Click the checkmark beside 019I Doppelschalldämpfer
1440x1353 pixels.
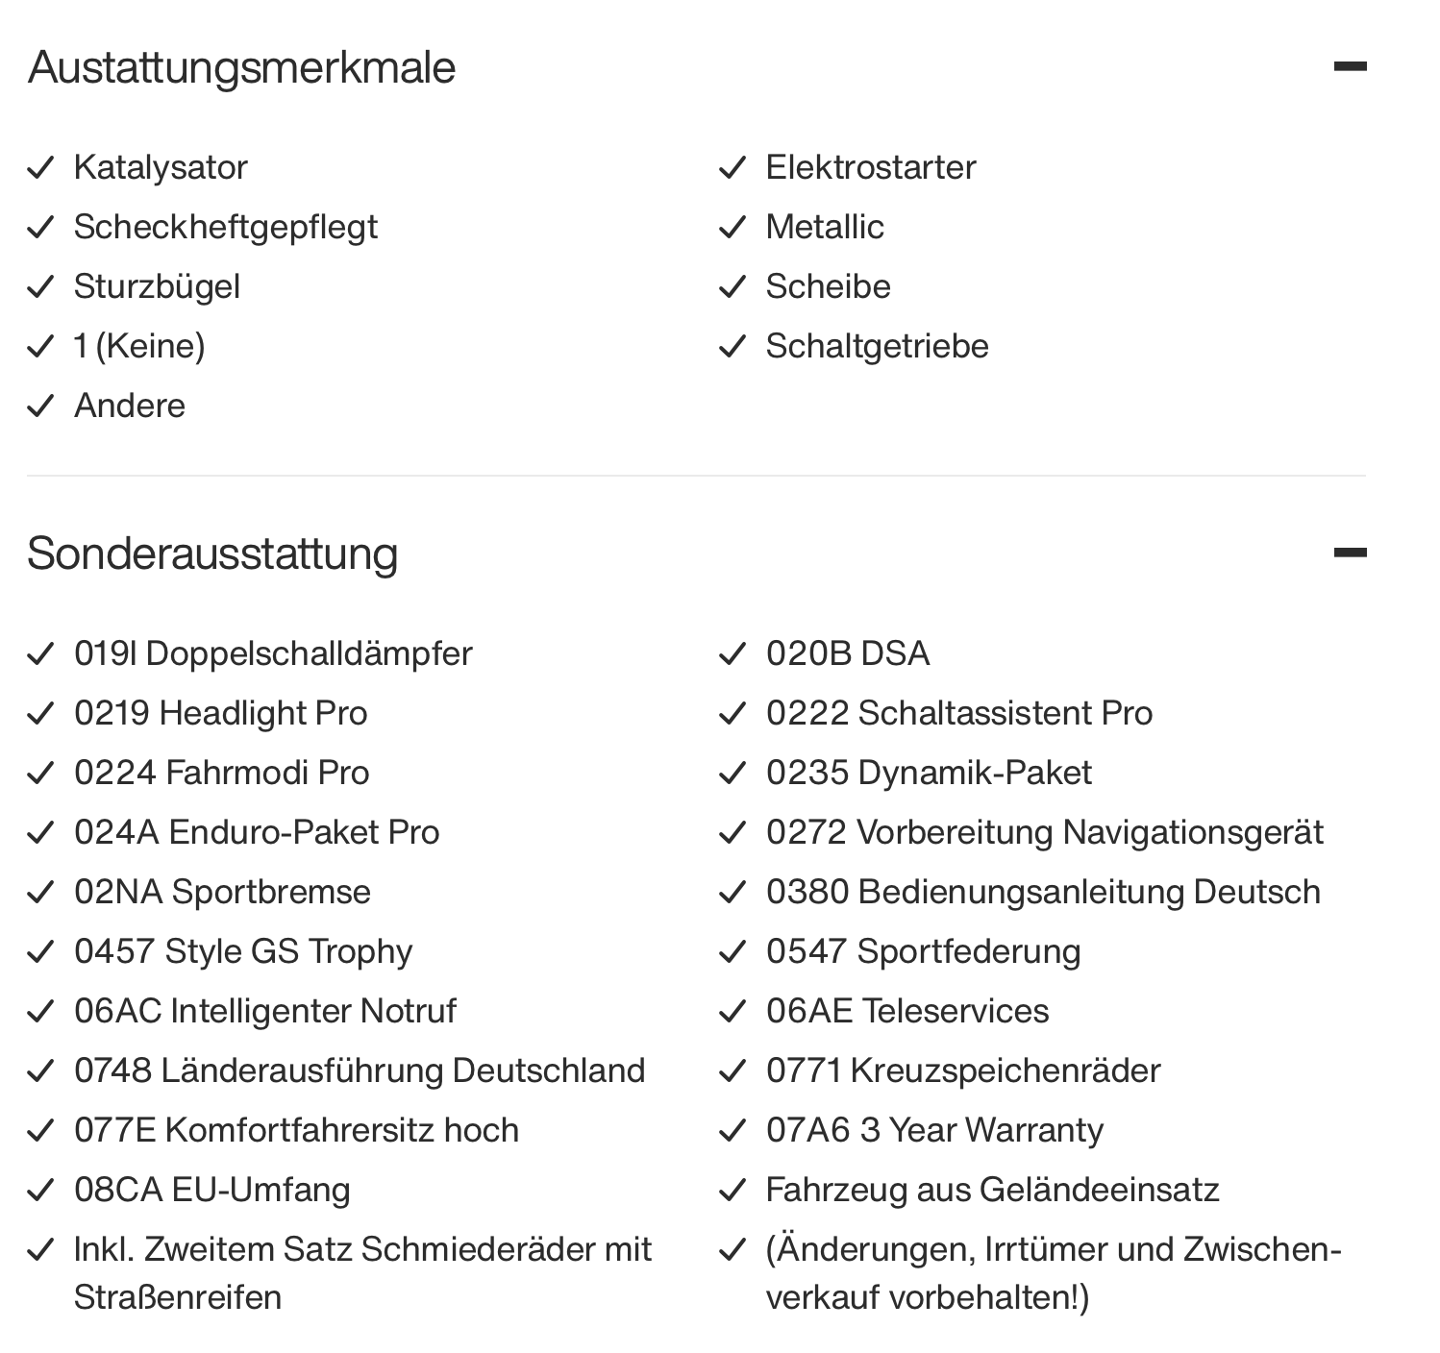[x=40, y=654]
